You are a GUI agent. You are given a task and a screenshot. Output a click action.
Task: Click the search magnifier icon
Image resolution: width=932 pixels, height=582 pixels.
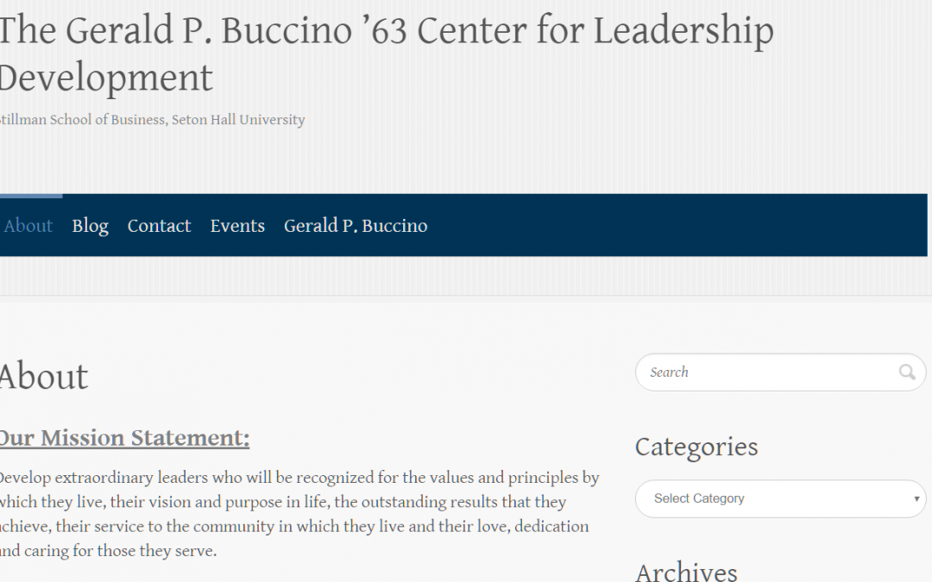907,372
